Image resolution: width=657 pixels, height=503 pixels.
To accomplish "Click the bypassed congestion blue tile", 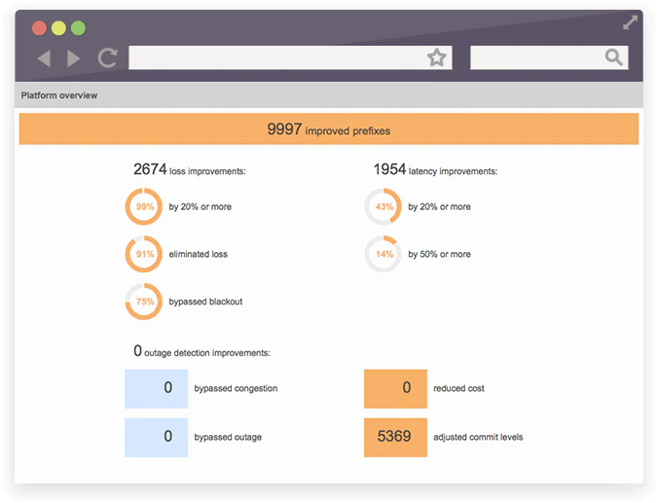I will click(x=157, y=388).
